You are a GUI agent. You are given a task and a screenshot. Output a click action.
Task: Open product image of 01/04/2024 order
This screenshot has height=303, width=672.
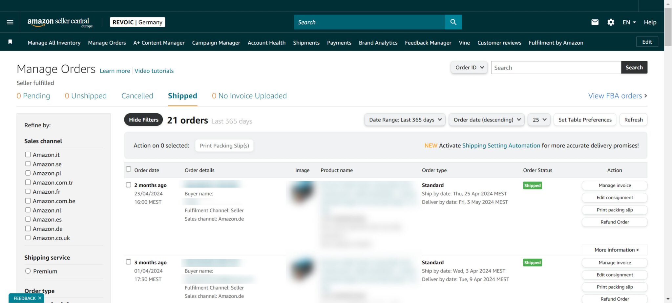coord(302,270)
